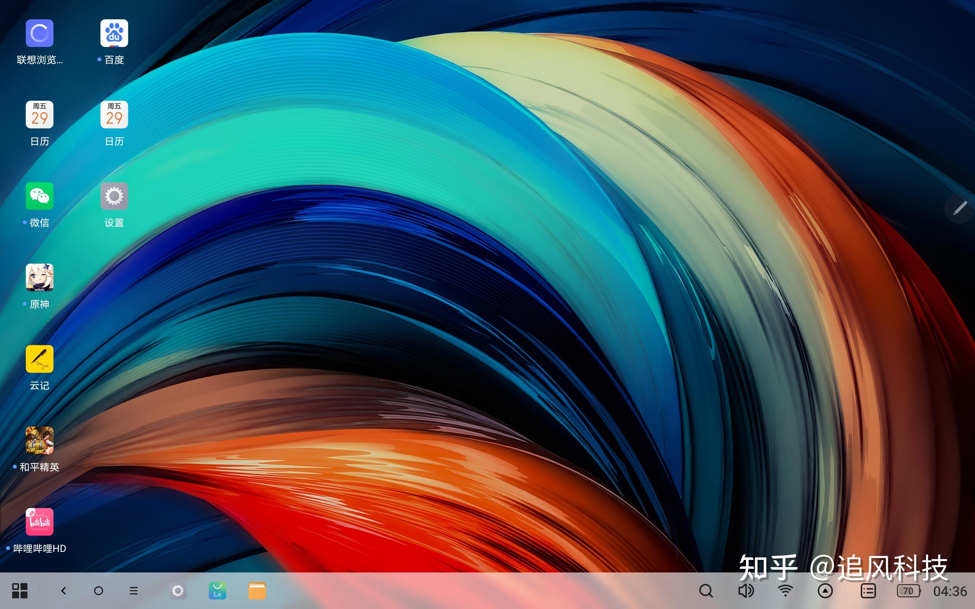Click the 云记 label text
Image resolution: width=975 pixels, height=609 pixels.
pyautogui.click(x=40, y=386)
